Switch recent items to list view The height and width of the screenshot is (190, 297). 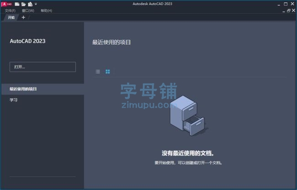click(x=98, y=71)
